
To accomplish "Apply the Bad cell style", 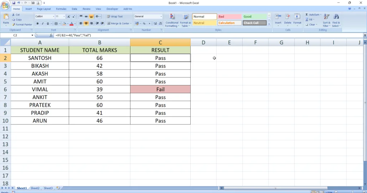I will click(229, 17).
